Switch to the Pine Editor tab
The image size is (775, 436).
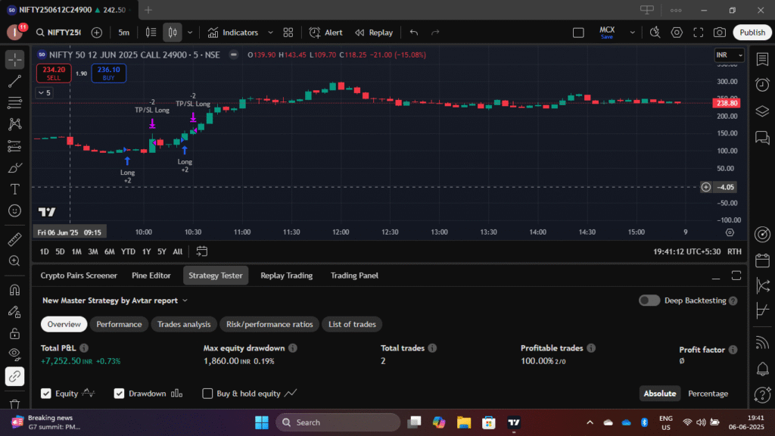(x=151, y=276)
